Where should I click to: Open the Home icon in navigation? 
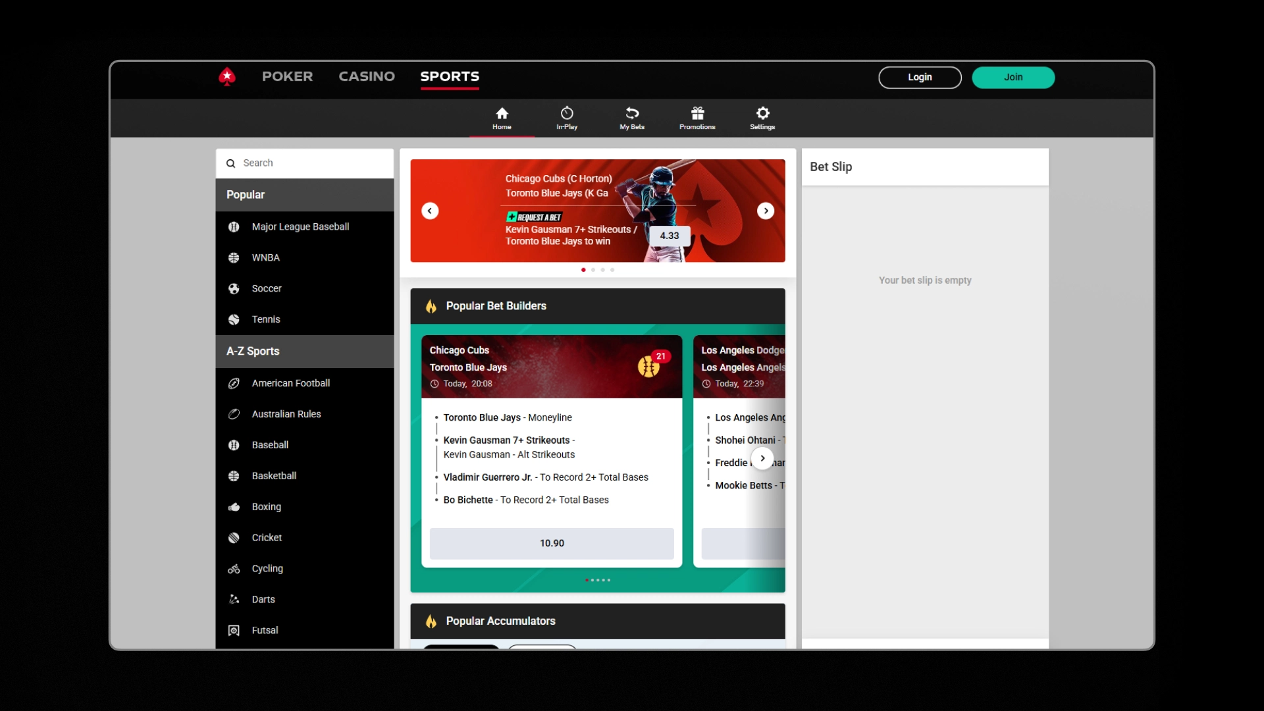tap(502, 113)
